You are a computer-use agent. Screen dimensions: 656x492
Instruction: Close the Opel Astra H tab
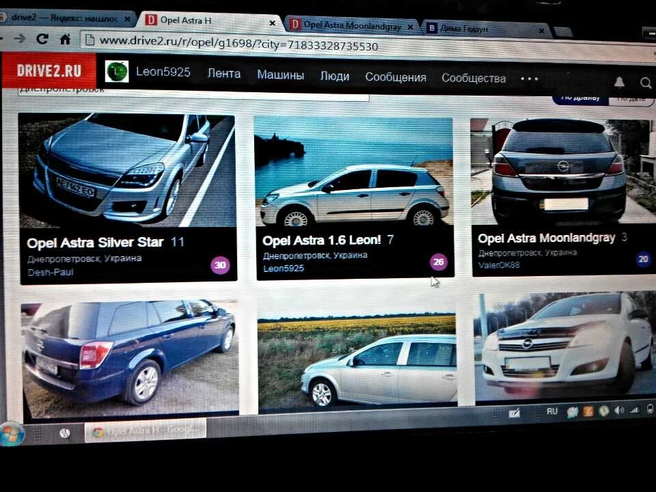(x=272, y=23)
